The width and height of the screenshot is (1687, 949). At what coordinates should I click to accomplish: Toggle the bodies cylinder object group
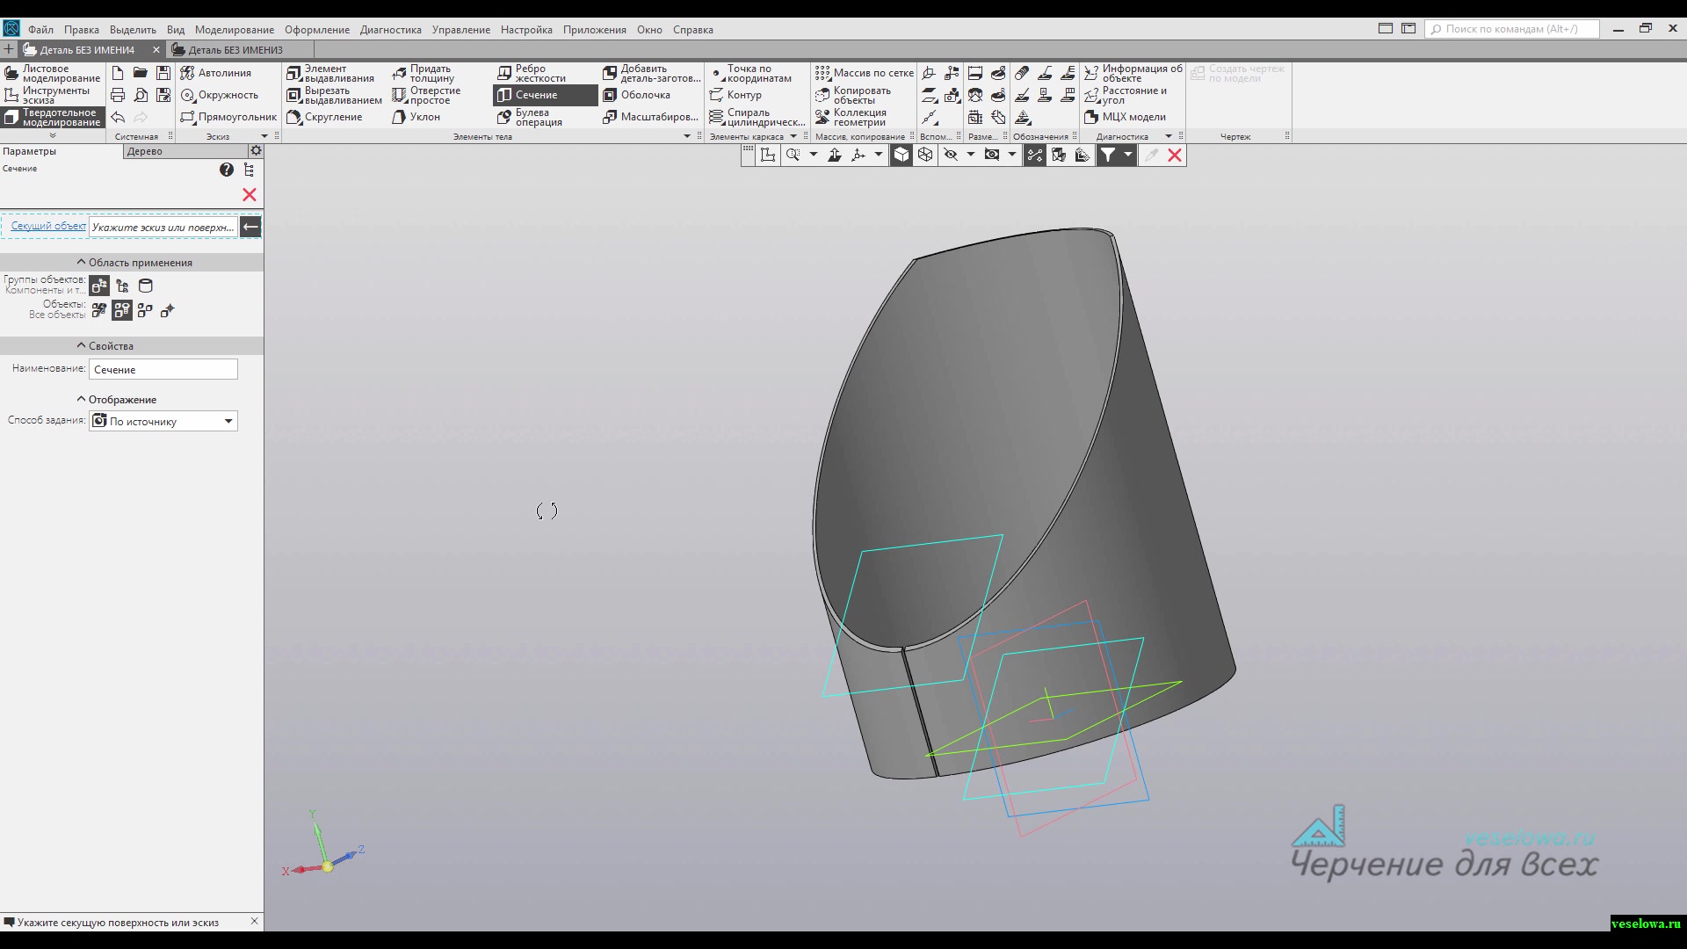coord(146,286)
